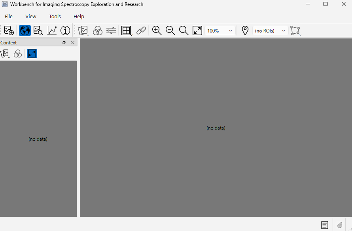Click the status bar globe-grid icon
The height and width of the screenshot is (231, 352).
tap(340, 225)
